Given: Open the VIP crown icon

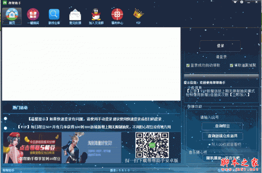Looking at the screenshot, I should point(138,17).
